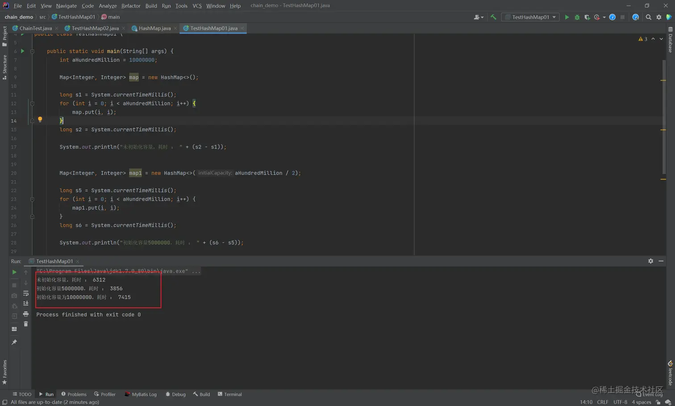The height and width of the screenshot is (406, 675).
Task: Open Problems tool window
Action: click(x=74, y=394)
